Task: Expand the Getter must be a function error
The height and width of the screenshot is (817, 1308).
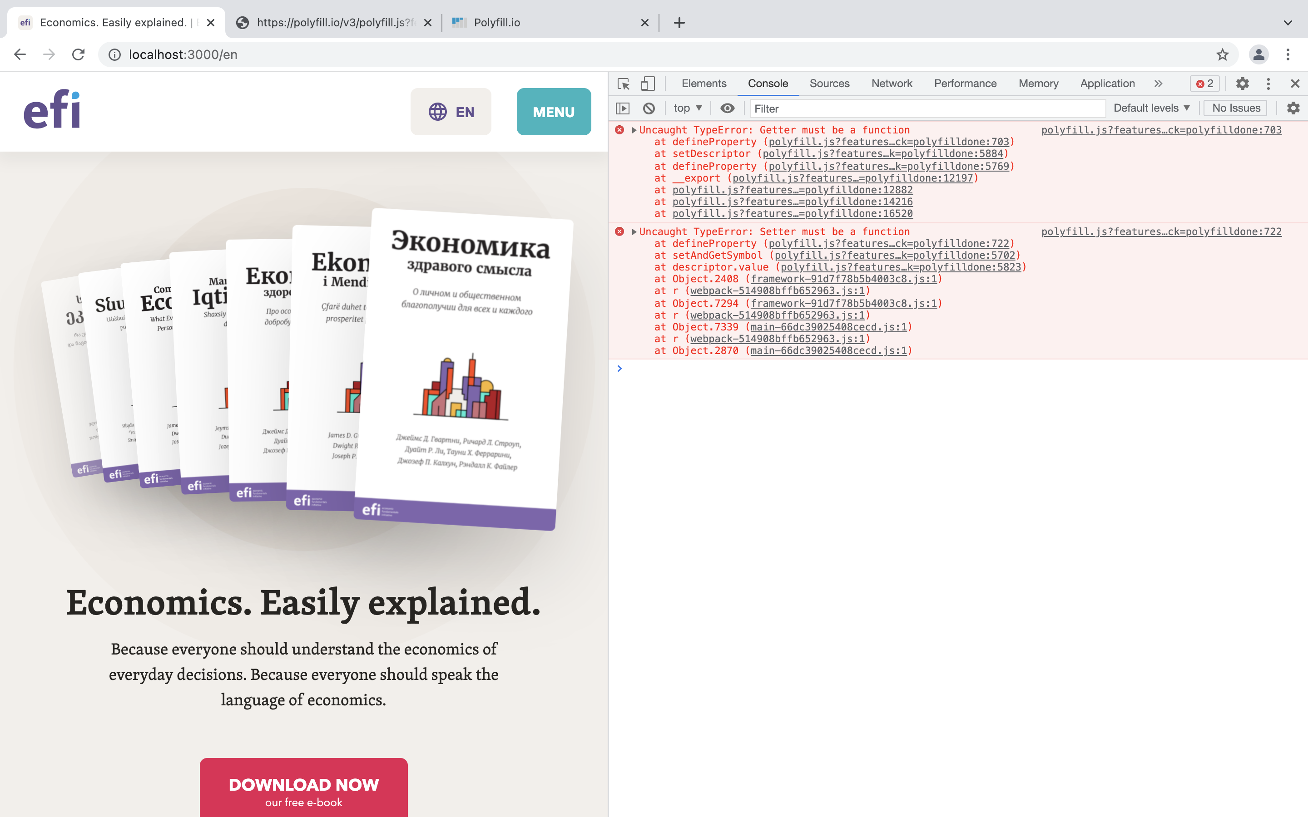Action: click(634, 130)
